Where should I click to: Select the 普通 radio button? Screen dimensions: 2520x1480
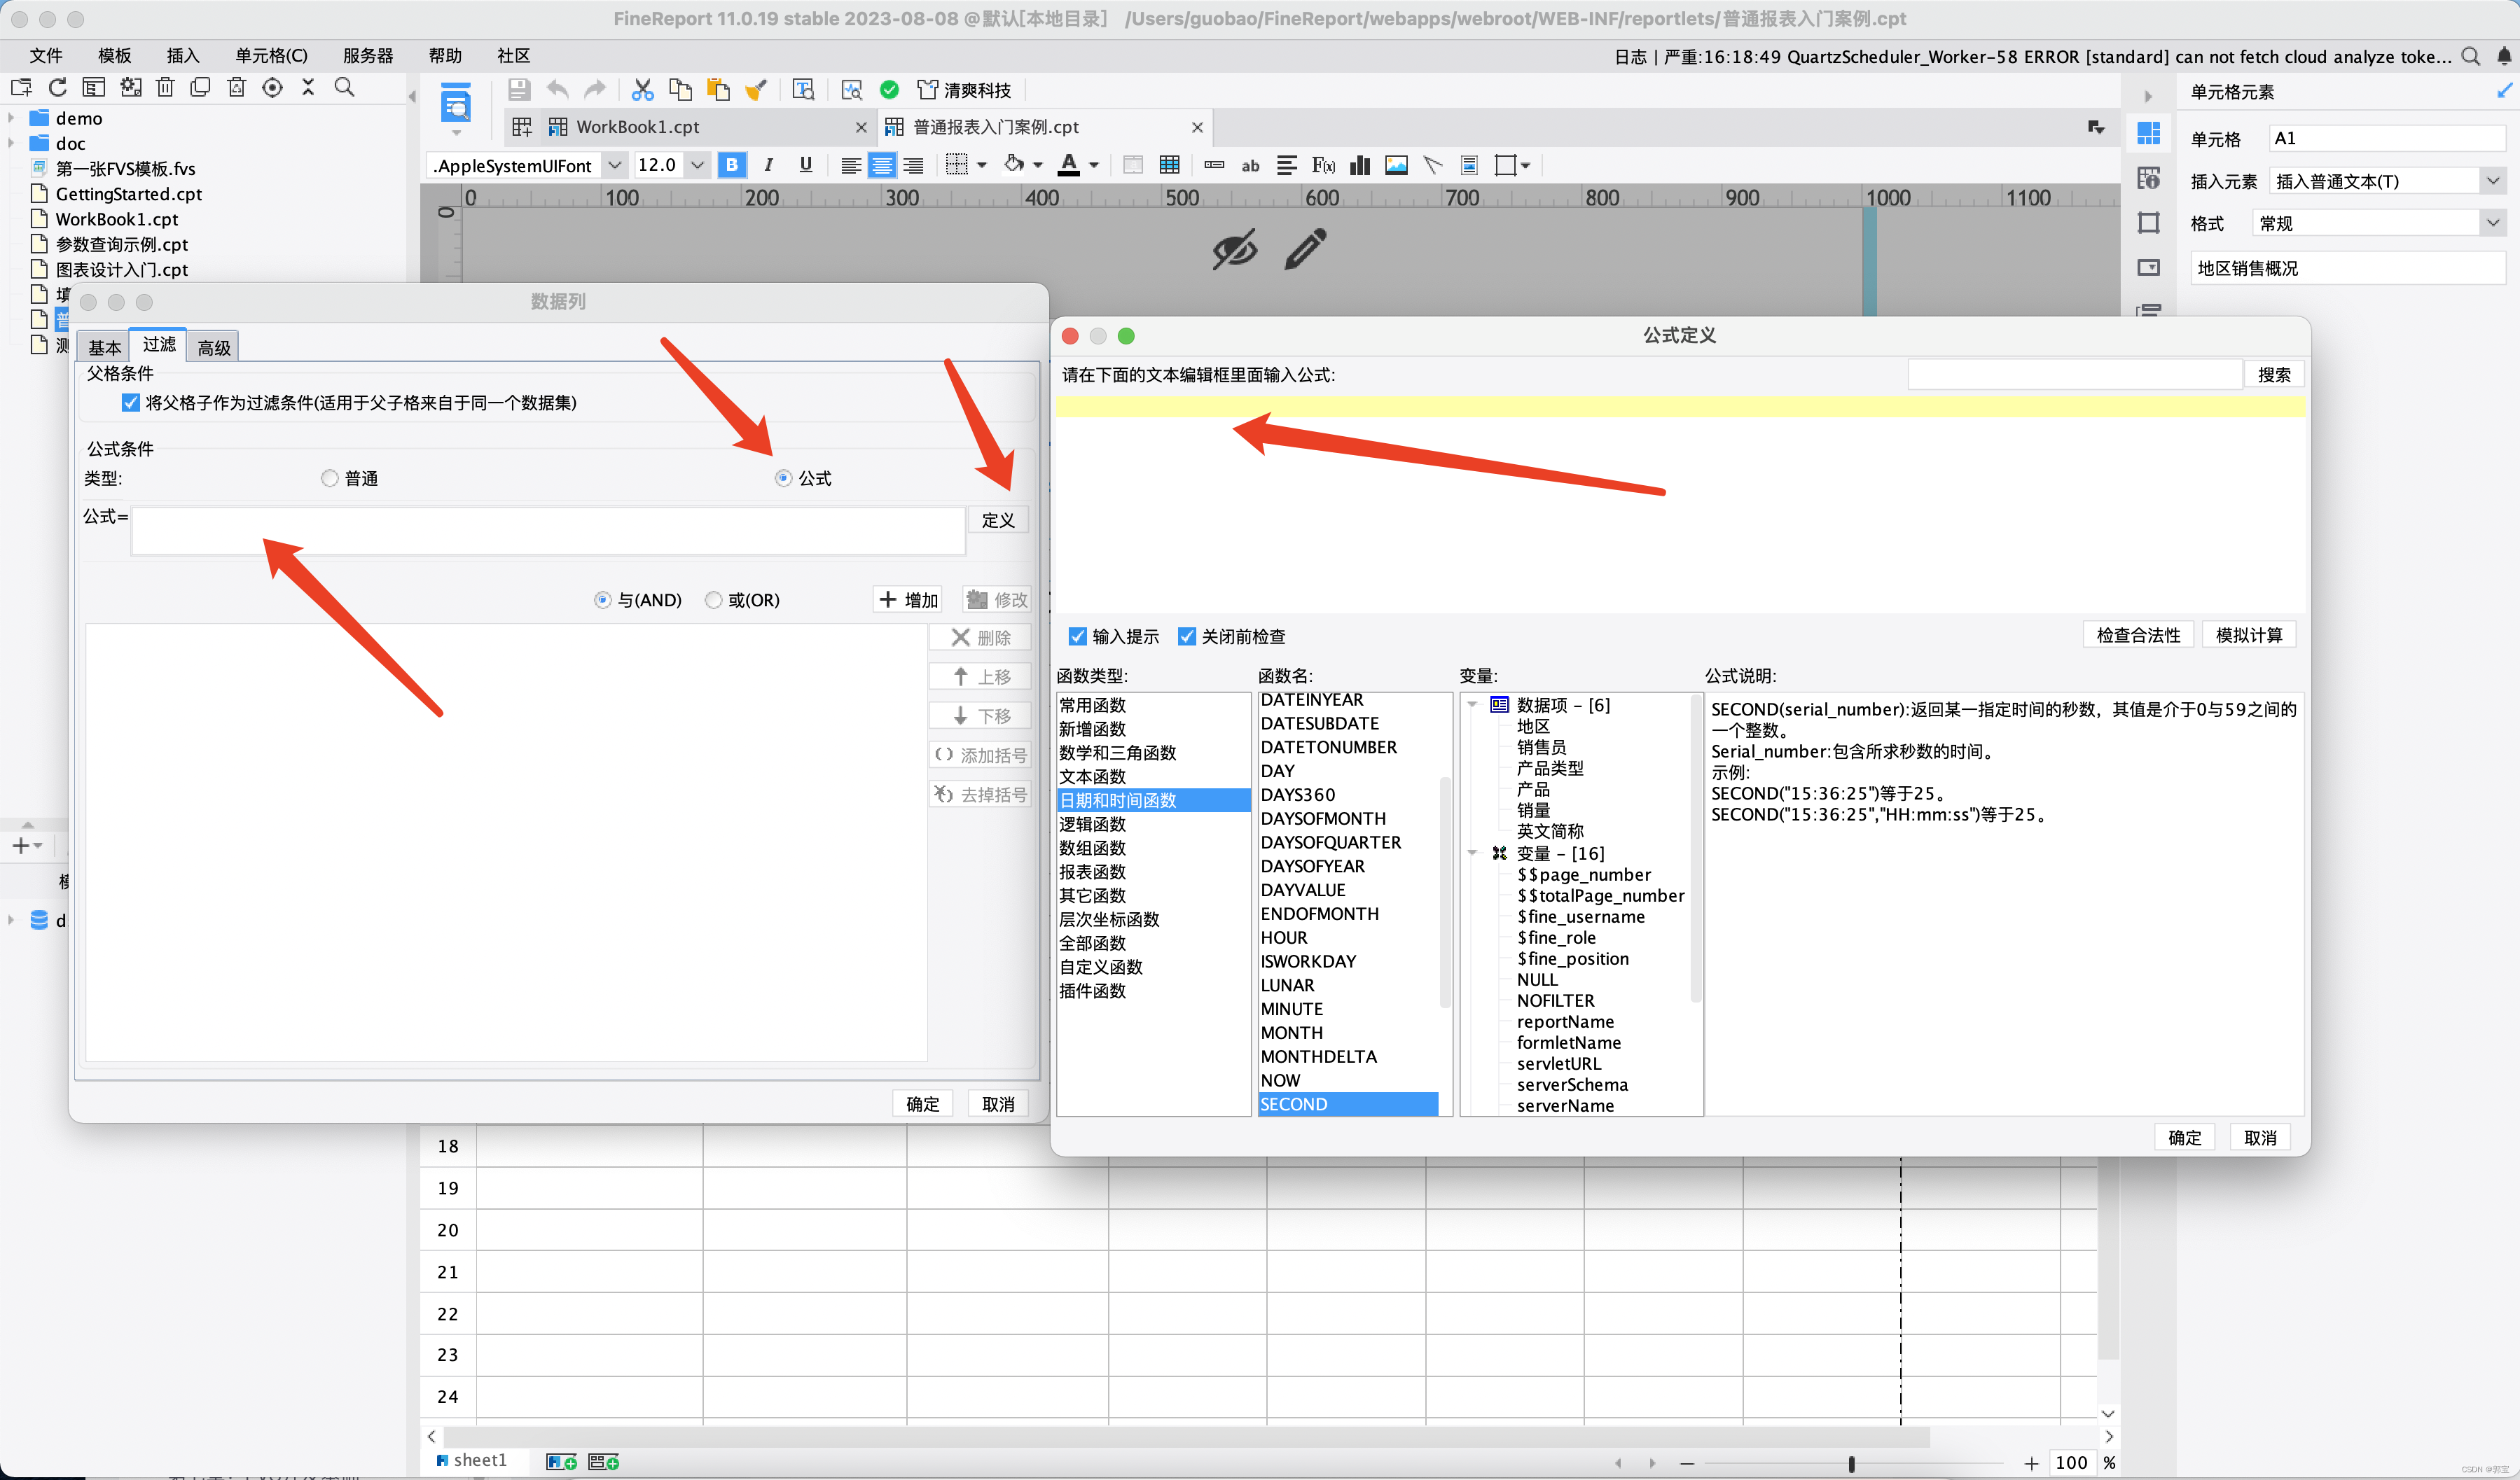(330, 479)
